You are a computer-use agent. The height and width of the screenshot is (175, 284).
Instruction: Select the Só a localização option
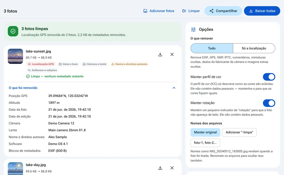[254, 48]
